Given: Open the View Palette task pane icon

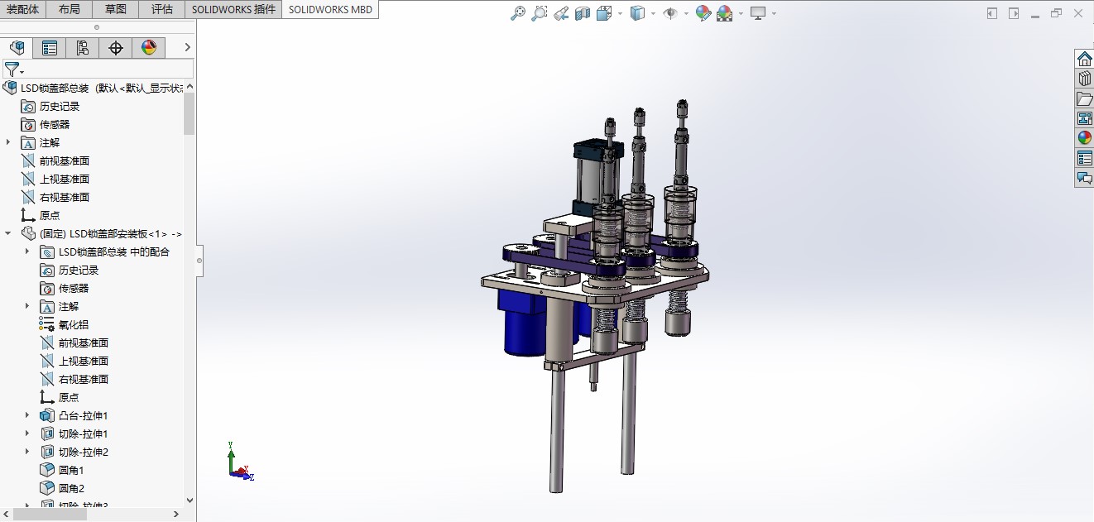Looking at the screenshot, I should [x=1084, y=118].
